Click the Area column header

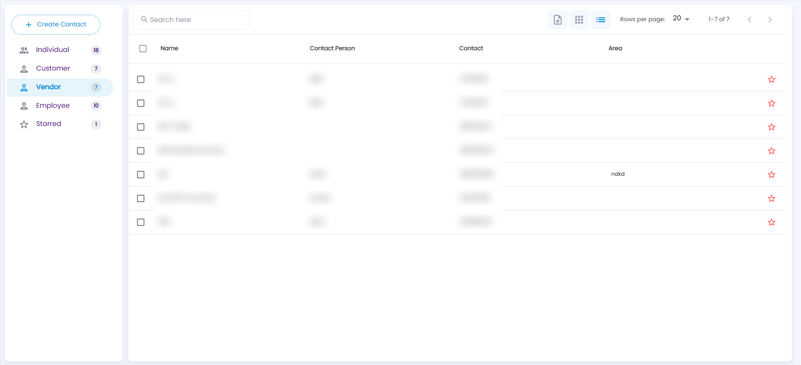pos(615,48)
